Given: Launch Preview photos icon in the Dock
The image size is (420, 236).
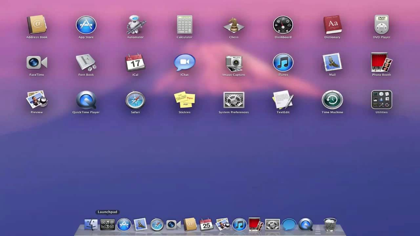Looking at the screenshot, I should tap(223, 225).
